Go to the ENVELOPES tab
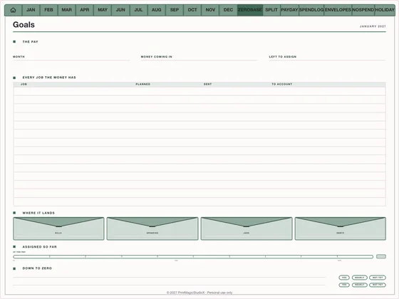399x299 pixels. [x=338, y=10]
